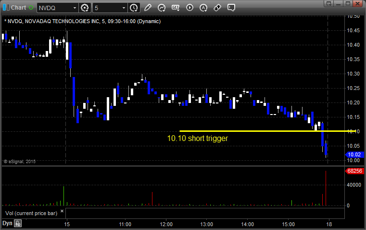Toggle the lock icon next to Dyn
The width and height of the screenshot is (366, 230).
tap(18, 223)
